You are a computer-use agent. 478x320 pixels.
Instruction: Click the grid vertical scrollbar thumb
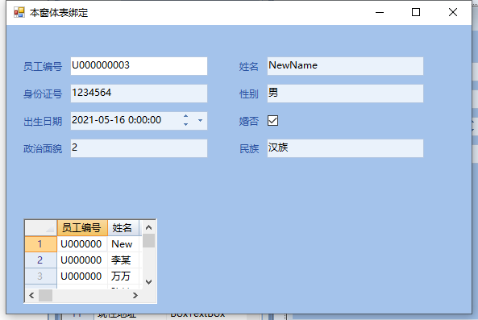pyautogui.click(x=149, y=241)
